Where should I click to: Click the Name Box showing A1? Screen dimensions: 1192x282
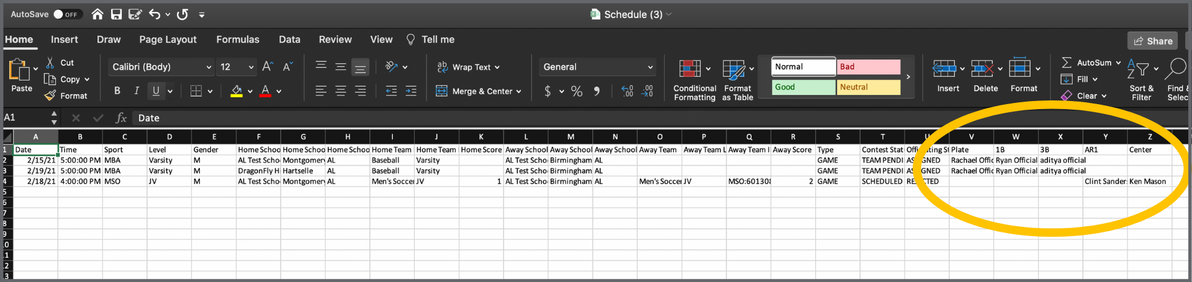click(x=25, y=118)
